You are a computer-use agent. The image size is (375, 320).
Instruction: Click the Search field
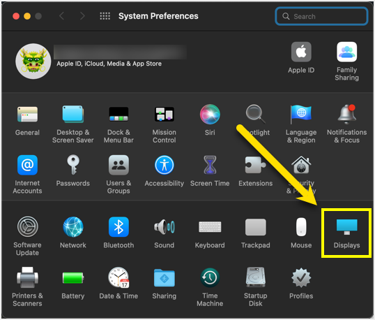(321, 16)
